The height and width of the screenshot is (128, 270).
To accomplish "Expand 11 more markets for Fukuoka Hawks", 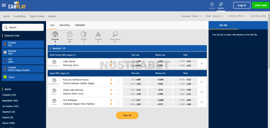I will coord(202,82).
